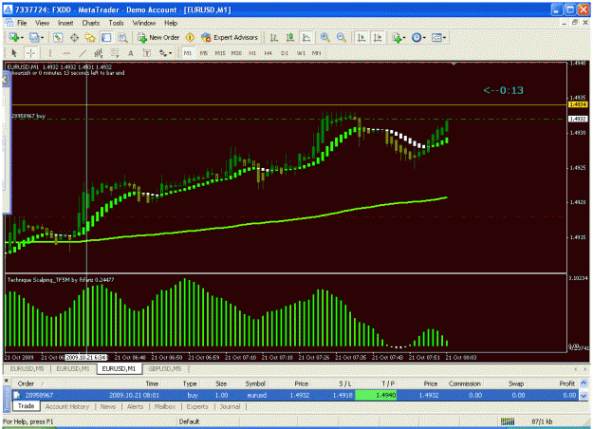
Task: Open the Charts menu
Action: [91, 23]
